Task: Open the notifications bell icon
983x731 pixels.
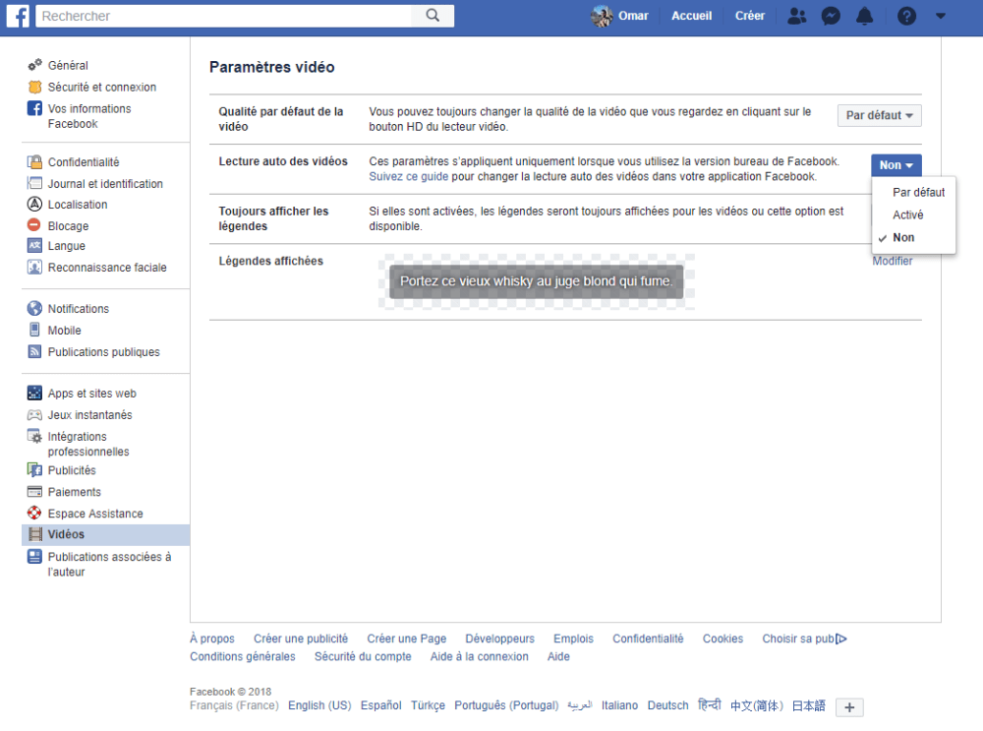Action: click(864, 16)
